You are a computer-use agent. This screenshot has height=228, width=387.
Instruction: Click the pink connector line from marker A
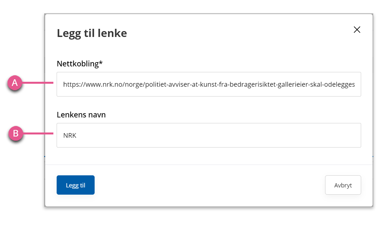38,83
